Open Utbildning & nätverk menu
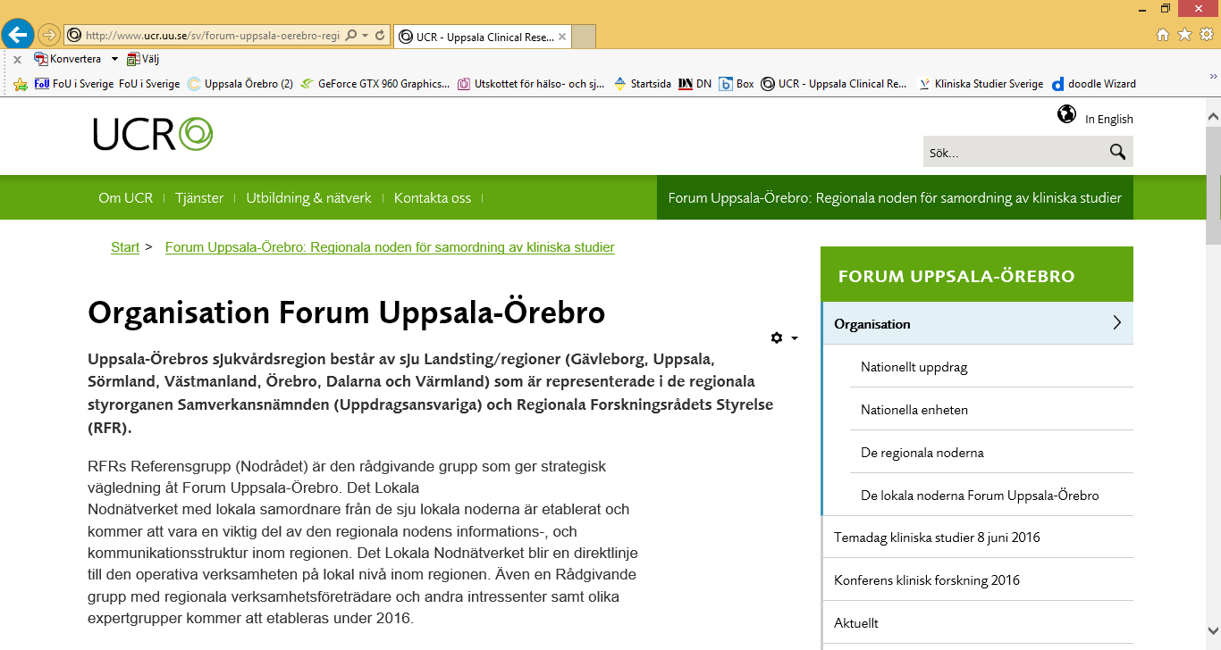The width and height of the screenshot is (1221, 650). pyautogui.click(x=309, y=197)
